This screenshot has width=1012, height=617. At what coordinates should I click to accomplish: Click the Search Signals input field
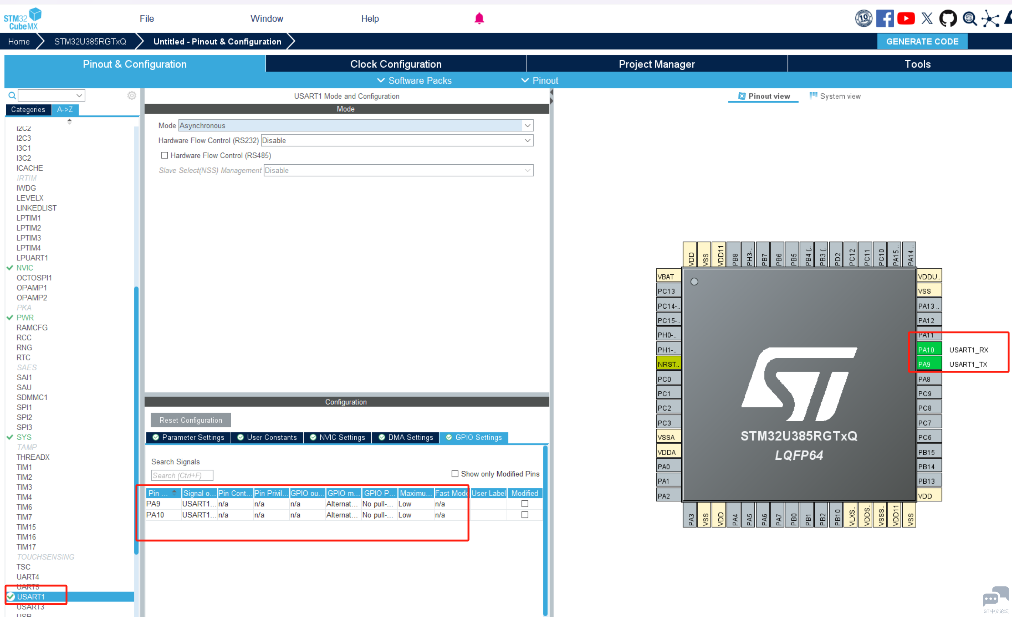coord(182,475)
